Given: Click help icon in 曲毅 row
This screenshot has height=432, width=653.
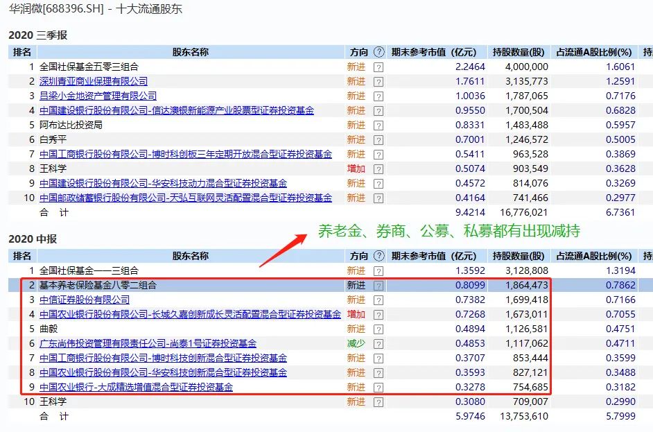Looking at the screenshot, I should [378, 329].
